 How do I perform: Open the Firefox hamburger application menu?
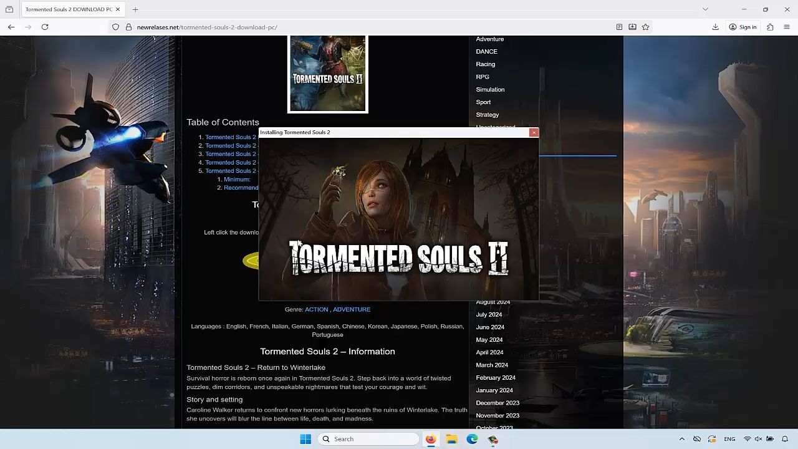pos(786,27)
